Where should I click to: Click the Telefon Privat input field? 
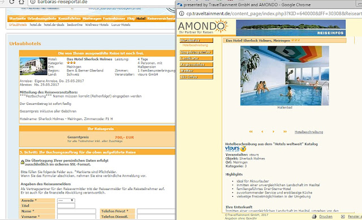click(156, 211)
